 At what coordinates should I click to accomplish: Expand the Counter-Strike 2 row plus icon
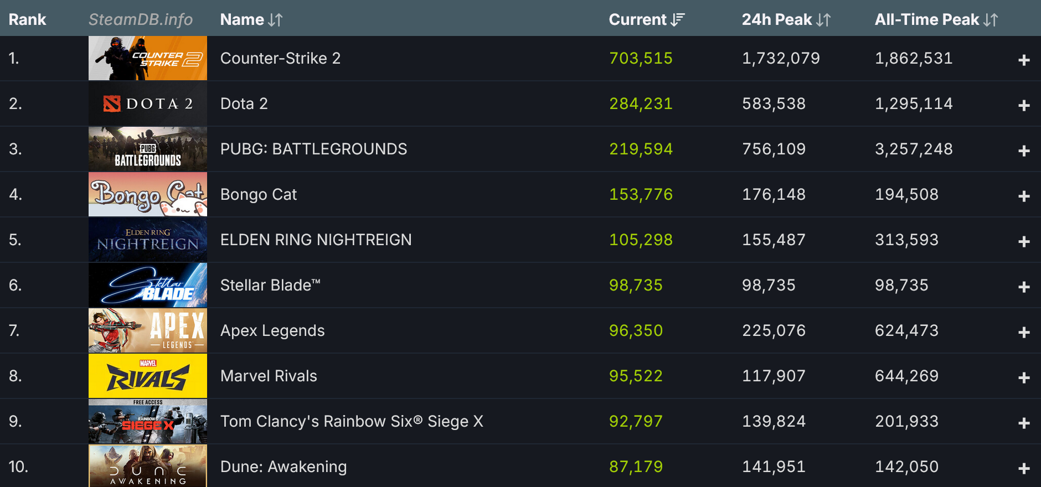tap(1024, 60)
